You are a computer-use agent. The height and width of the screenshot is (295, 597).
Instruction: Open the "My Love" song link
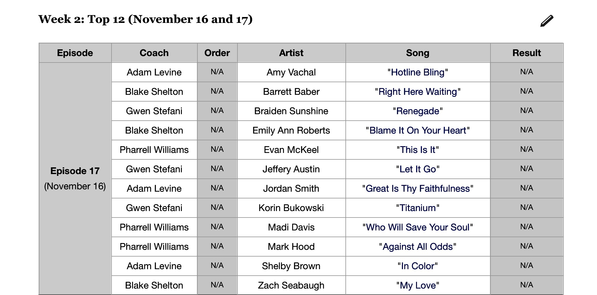point(418,286)
